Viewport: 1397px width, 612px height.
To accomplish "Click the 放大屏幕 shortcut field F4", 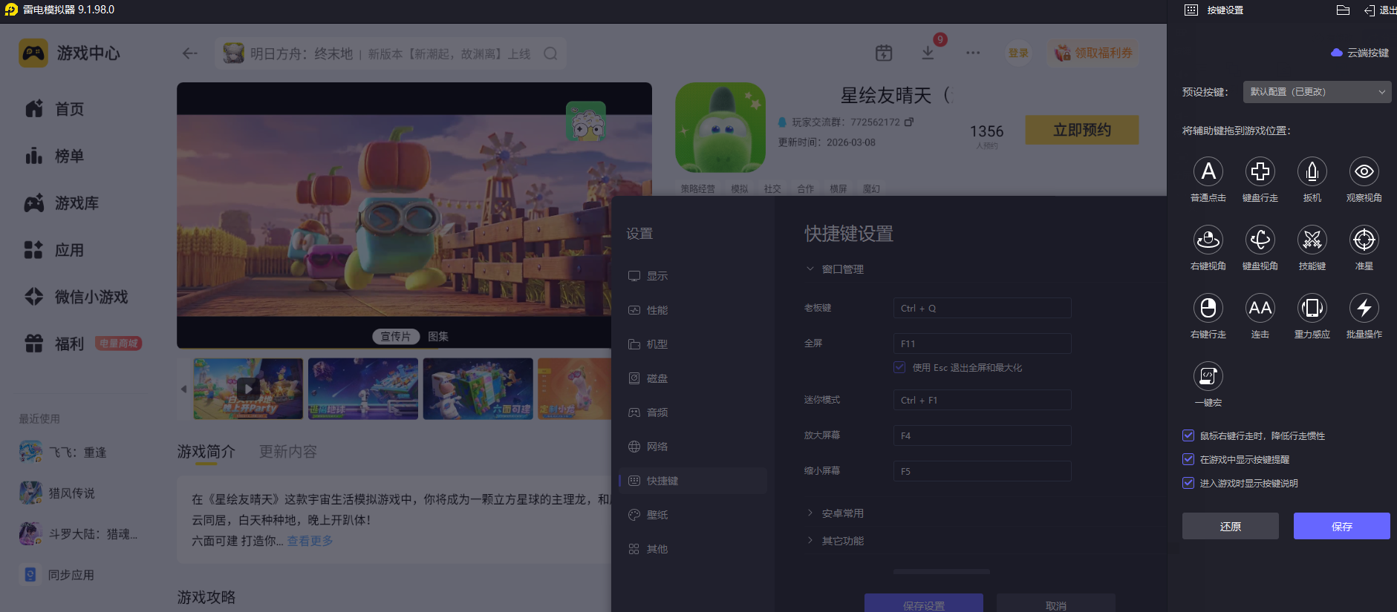I will pos(983,435).
